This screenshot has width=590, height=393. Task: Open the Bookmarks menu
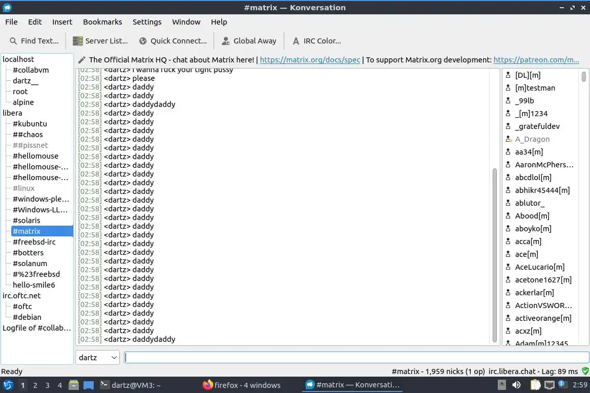click(102, 22)
